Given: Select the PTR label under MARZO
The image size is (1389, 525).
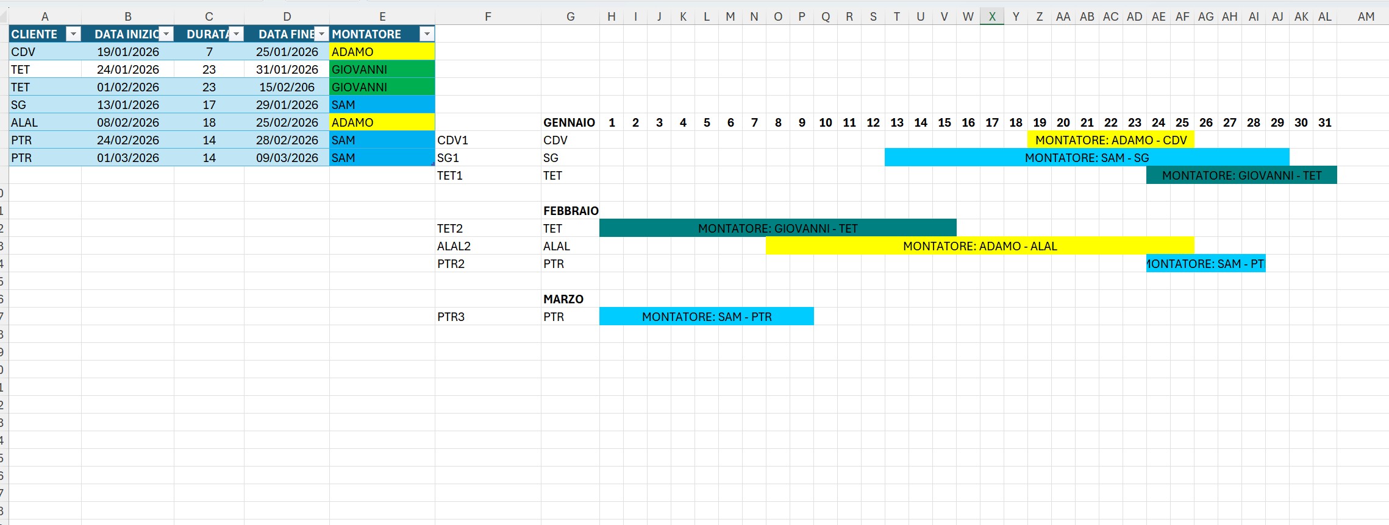Looking at the screenshot, I should click(x=570, y=317).
